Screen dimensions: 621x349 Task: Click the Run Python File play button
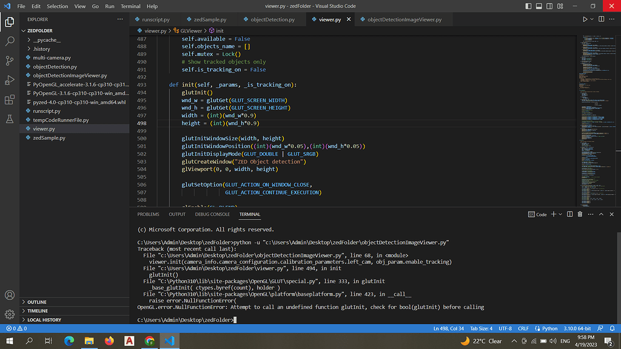(x=585, y=19)
